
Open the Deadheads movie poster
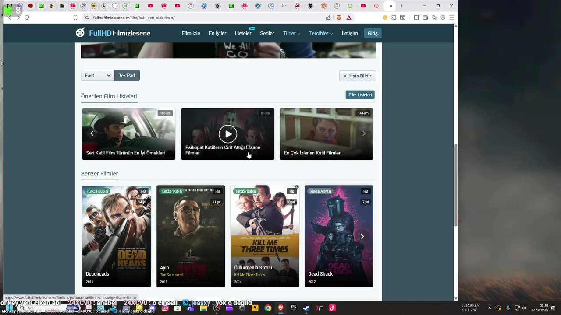point(117,236)
